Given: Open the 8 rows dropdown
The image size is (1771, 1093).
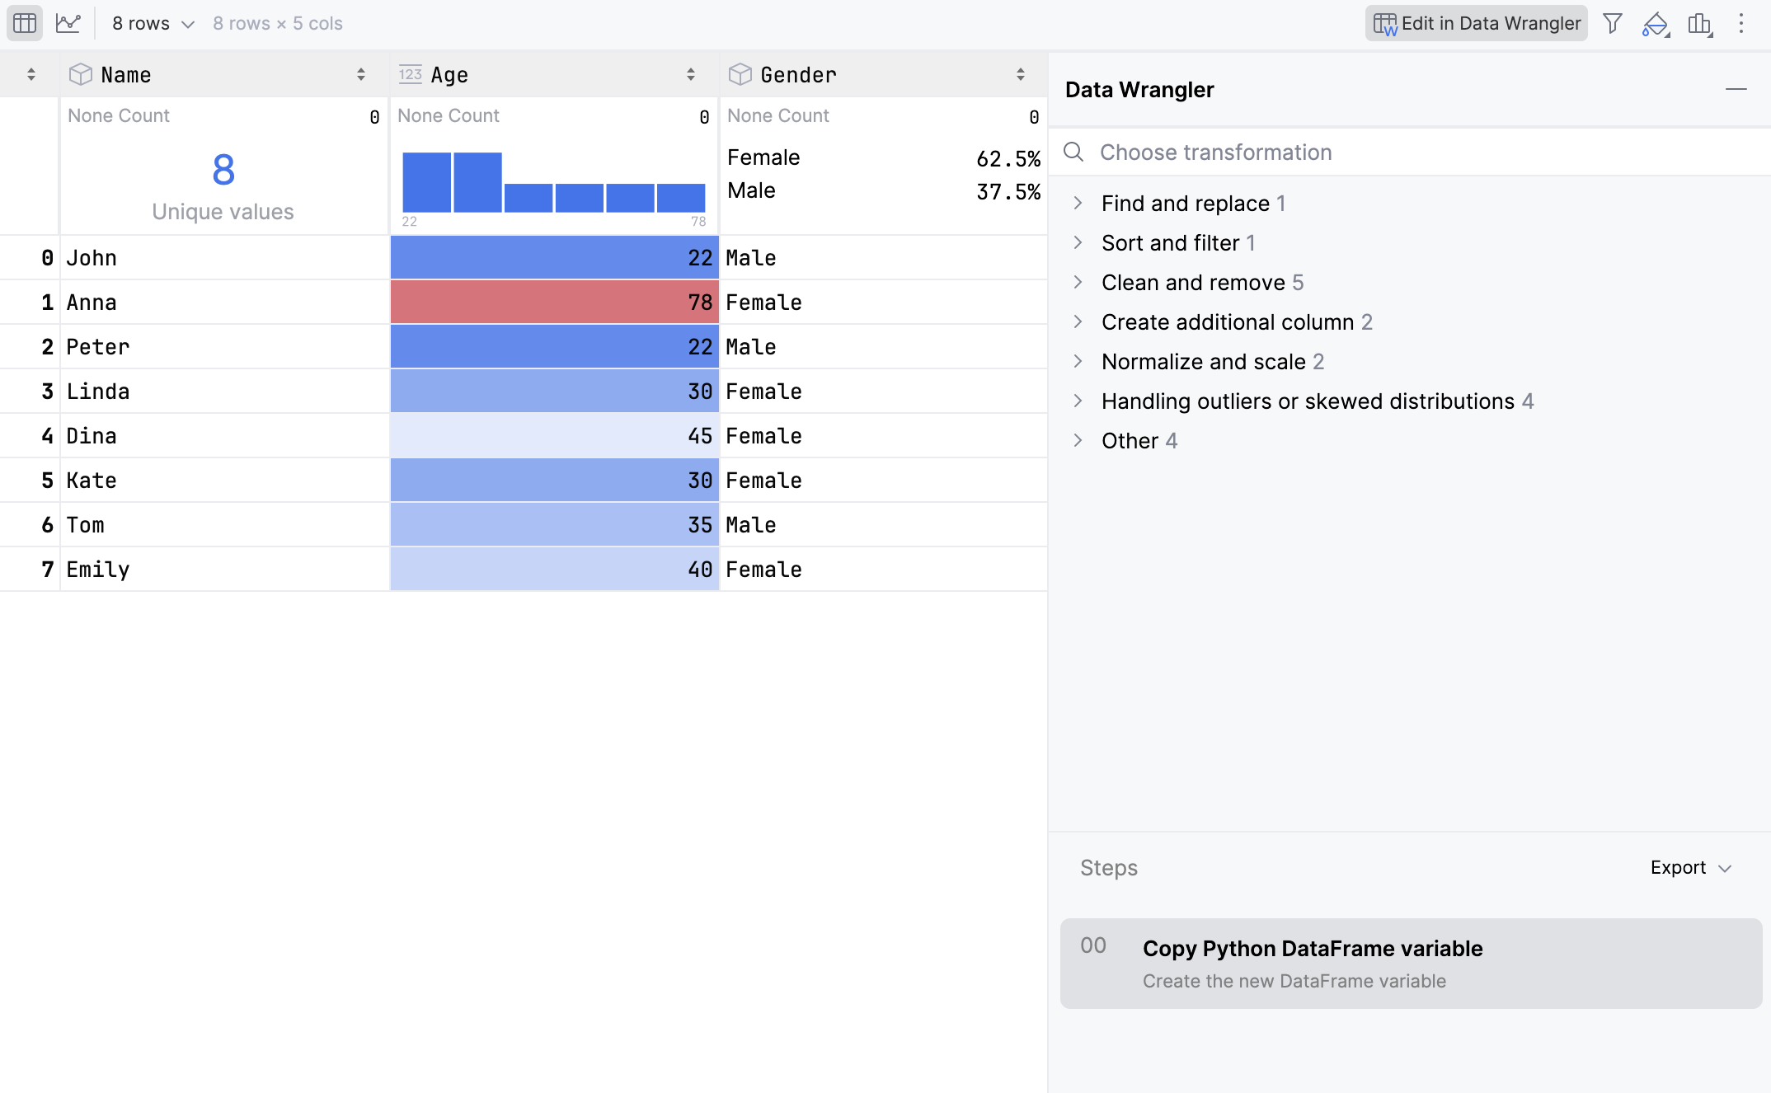Looking at the screenshot, I should click(152, 23).
